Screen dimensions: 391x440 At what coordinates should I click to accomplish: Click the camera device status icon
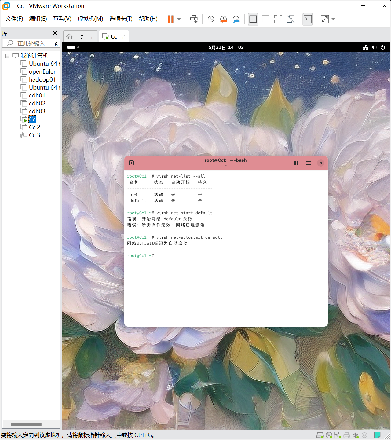(x=364, y=435)
